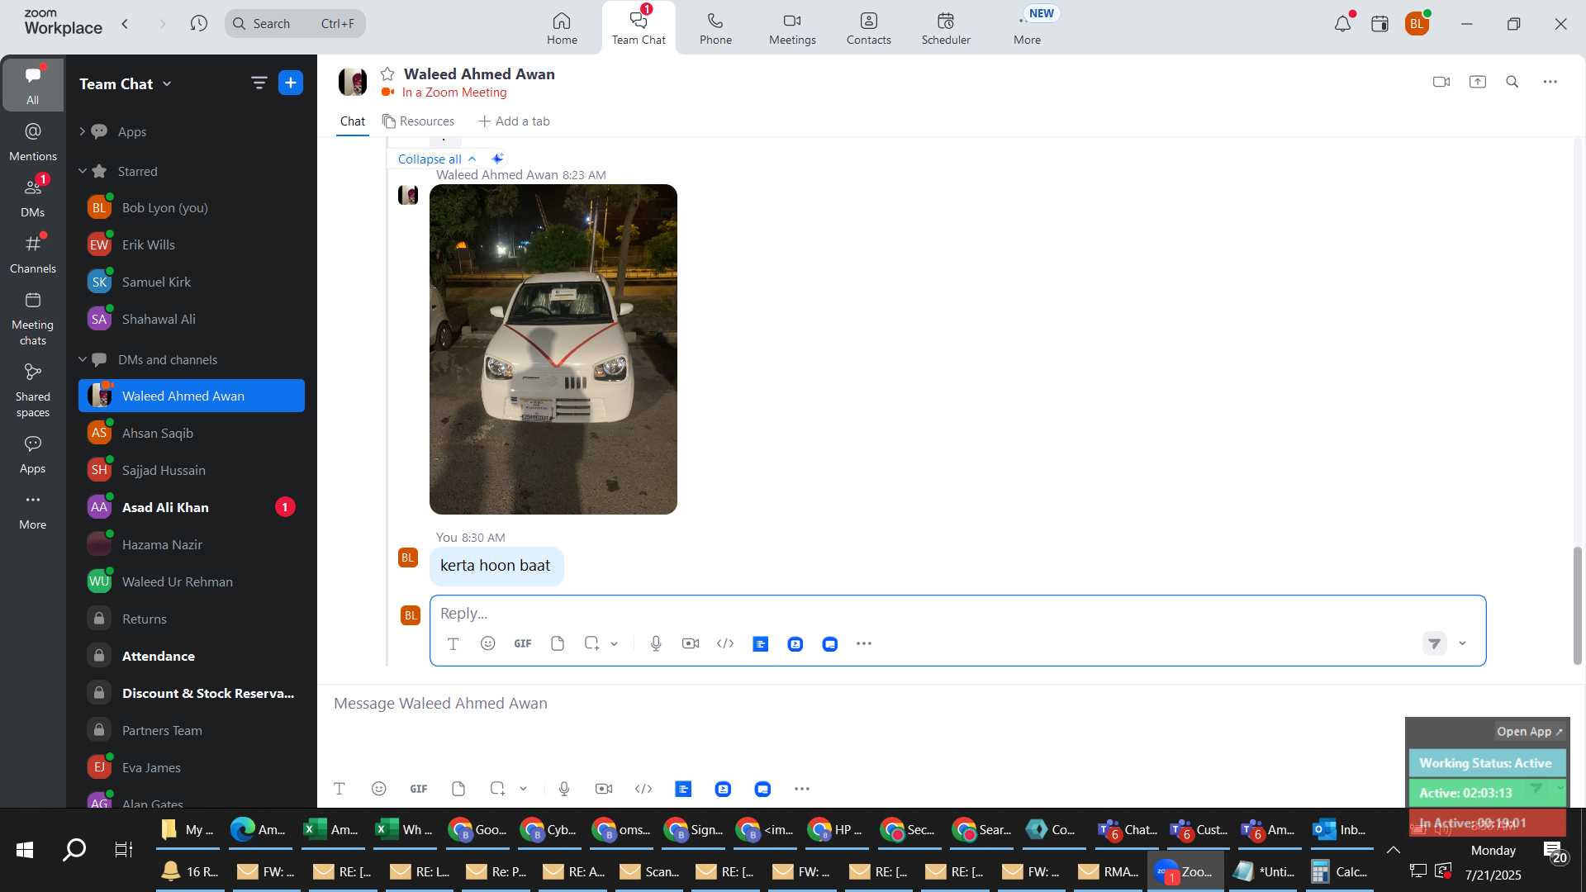The height and width of the screenshot is (892, 1586).
Task: Click Collapse all in the thread
Action: coord(437,159)
